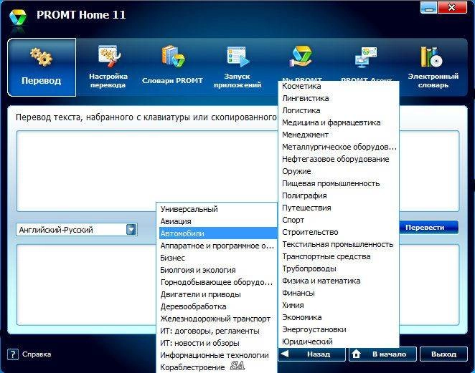
Task: Select Бизнес topic
Action: (218, 258)
